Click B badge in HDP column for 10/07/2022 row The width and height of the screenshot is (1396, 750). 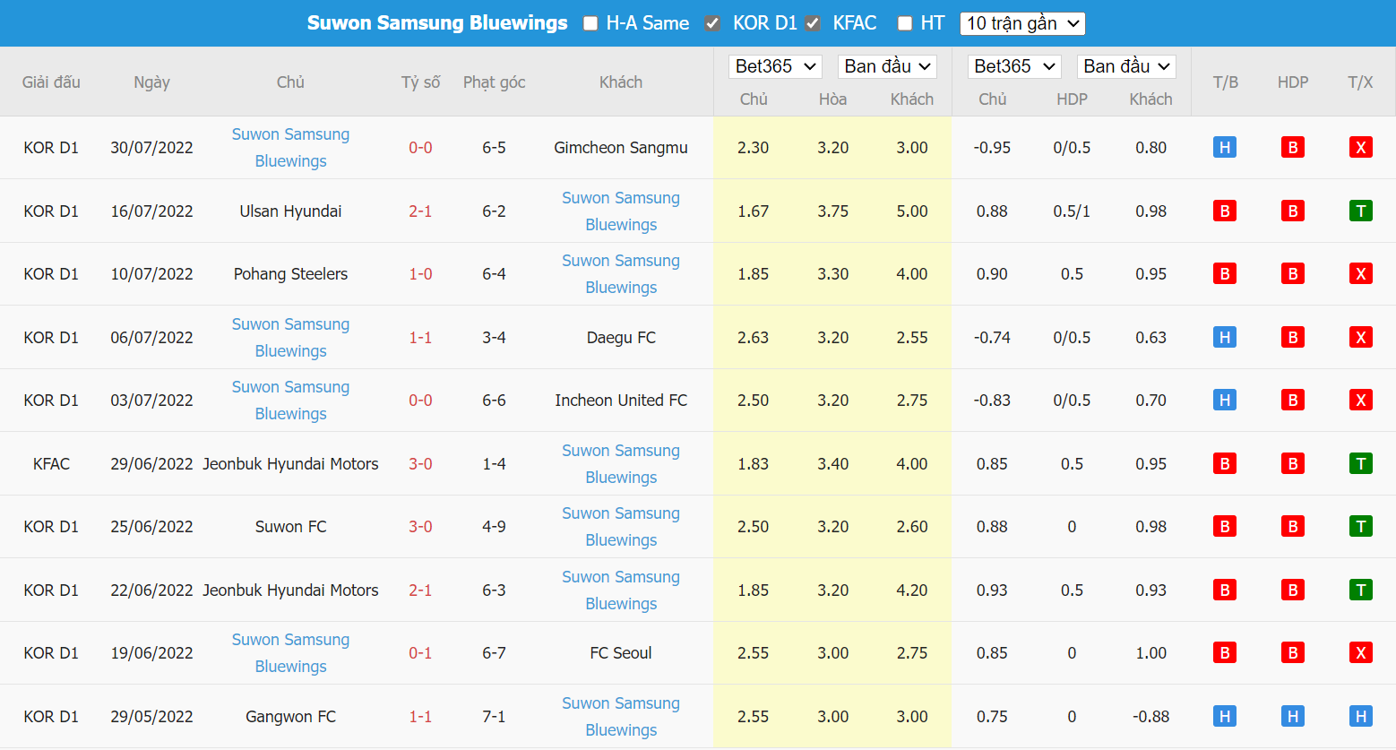tap(1293, 273)
